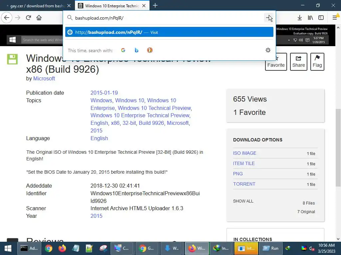341x255 pixels.
Task: Open the command prompt taskbar item
Action: (29, 248)
